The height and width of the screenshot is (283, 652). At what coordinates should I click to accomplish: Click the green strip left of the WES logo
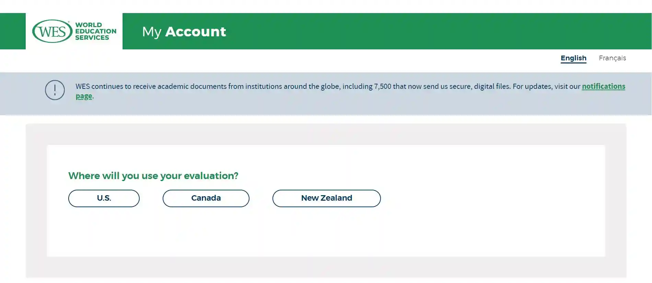pos(13,31)
